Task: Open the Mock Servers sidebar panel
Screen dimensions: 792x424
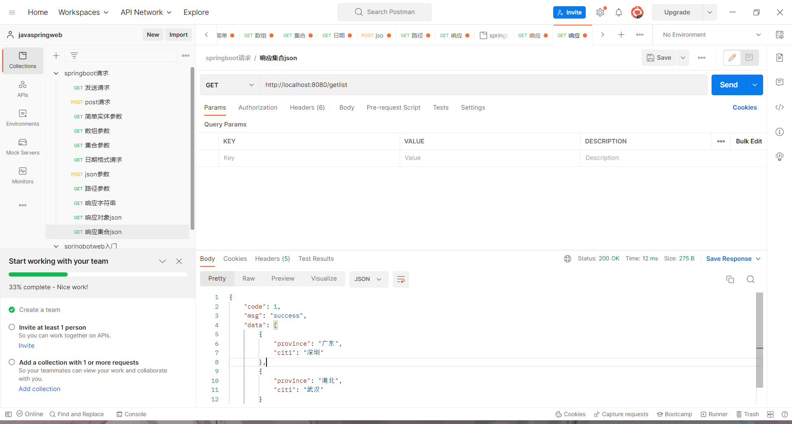Action: [x=23, y=147]
